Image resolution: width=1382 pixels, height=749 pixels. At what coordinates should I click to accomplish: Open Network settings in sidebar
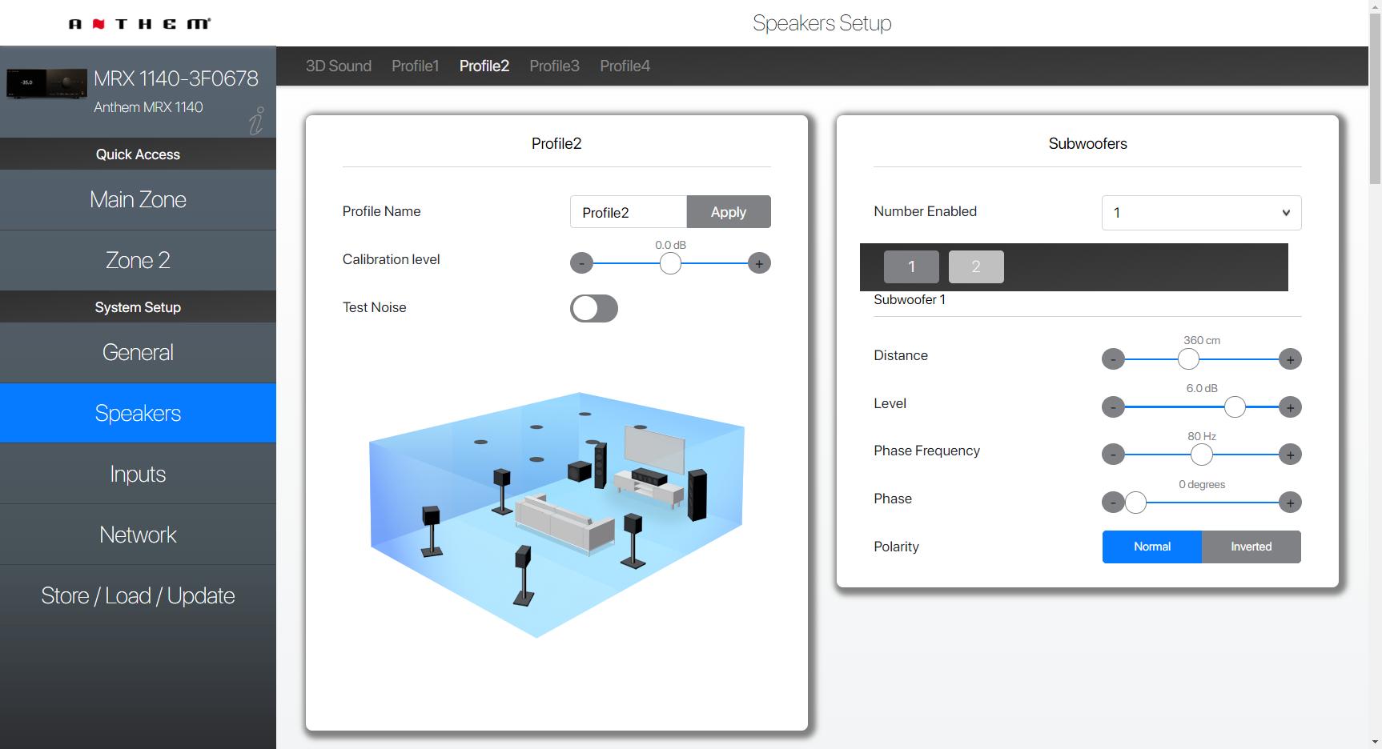pyautogui.click(x=138, y=535)
